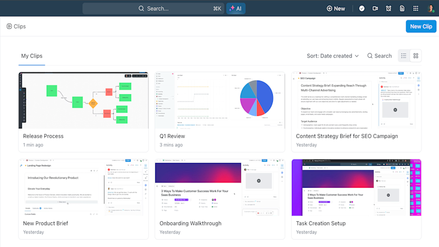Viewport: 439px width, 247px height.
Task: Open the checkmark tasks icon
Action: [x=362, y=8]
